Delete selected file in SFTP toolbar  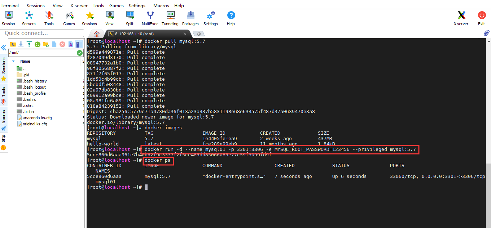coord(62,44)
